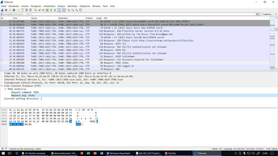This screenshot has width=278, height=156.
Task: Go to specified packet icon
Action: [47, 10]
